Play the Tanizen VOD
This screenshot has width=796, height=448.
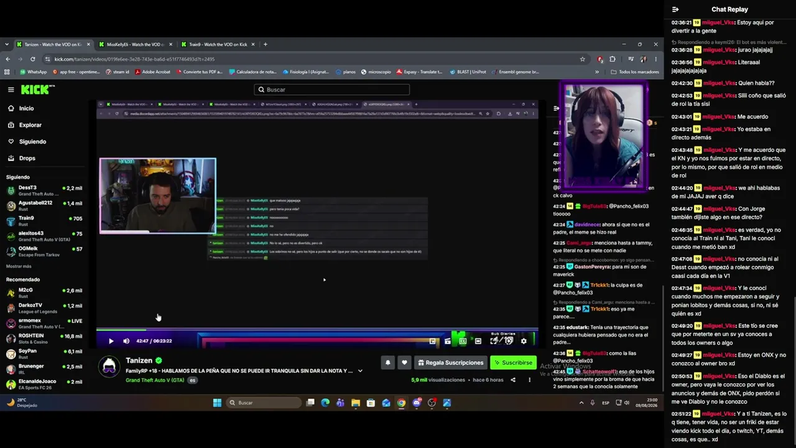tap(111, 341)
